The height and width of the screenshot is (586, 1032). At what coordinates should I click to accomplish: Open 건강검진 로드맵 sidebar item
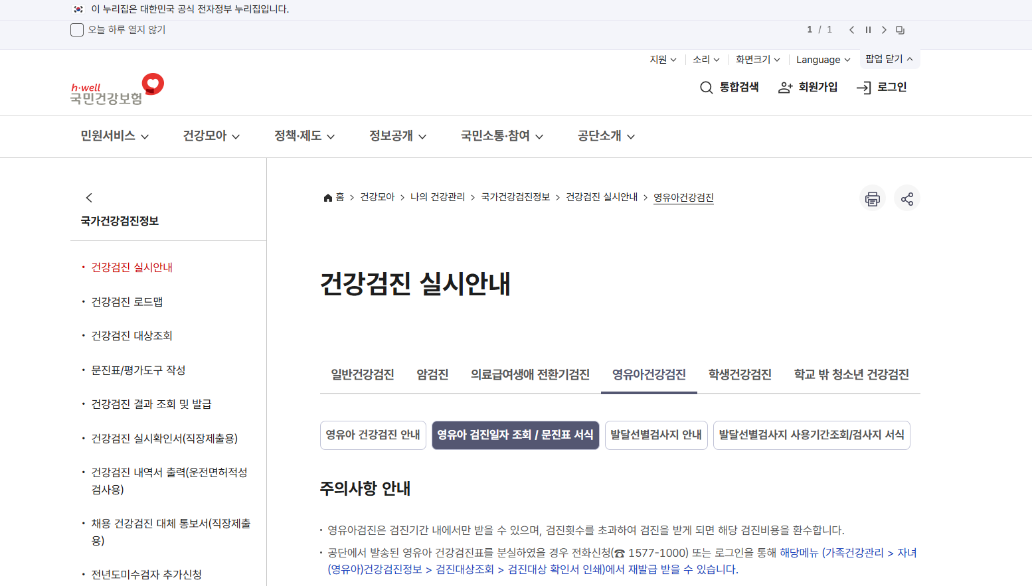coord(127,302)
